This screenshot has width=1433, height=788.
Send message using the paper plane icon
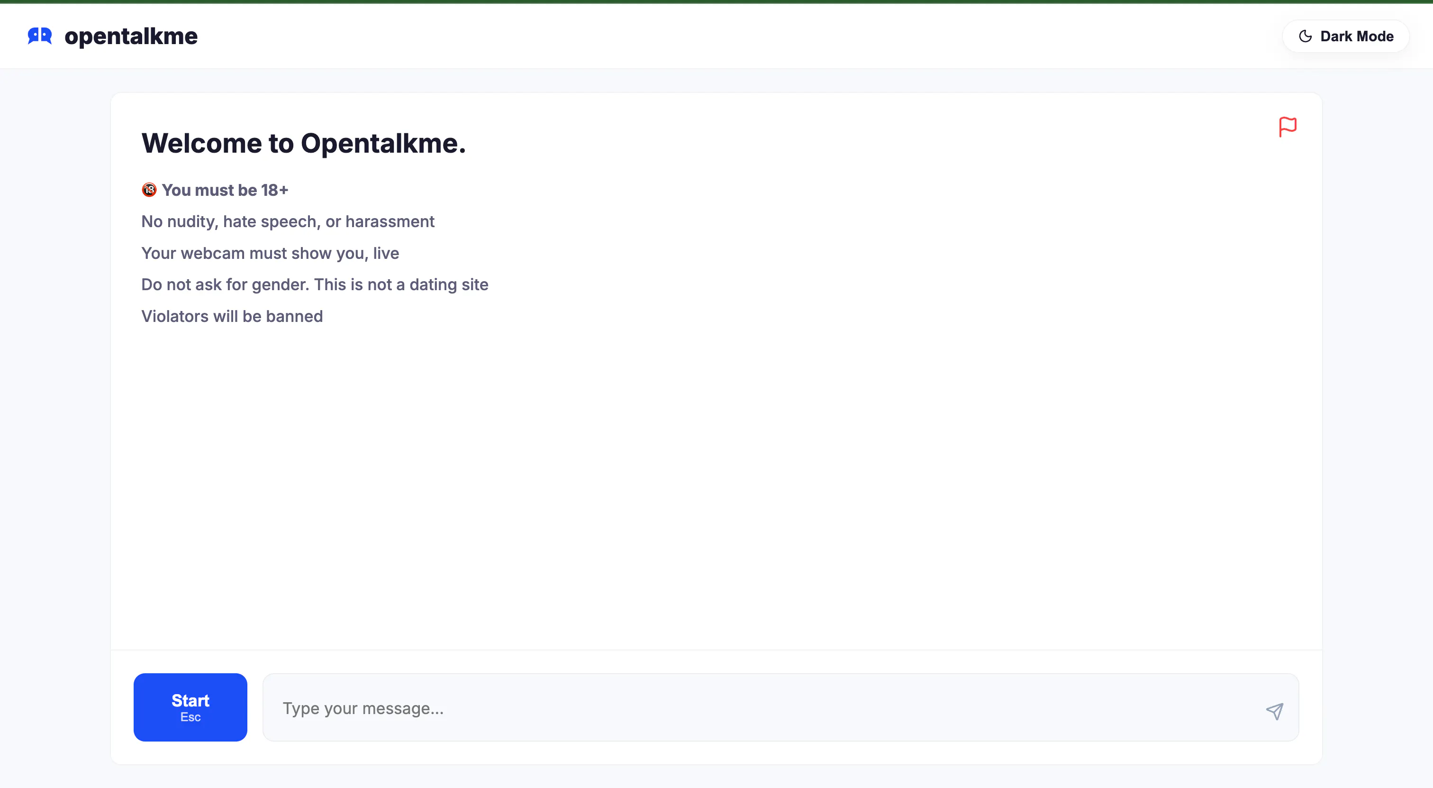coord(1274,711)
